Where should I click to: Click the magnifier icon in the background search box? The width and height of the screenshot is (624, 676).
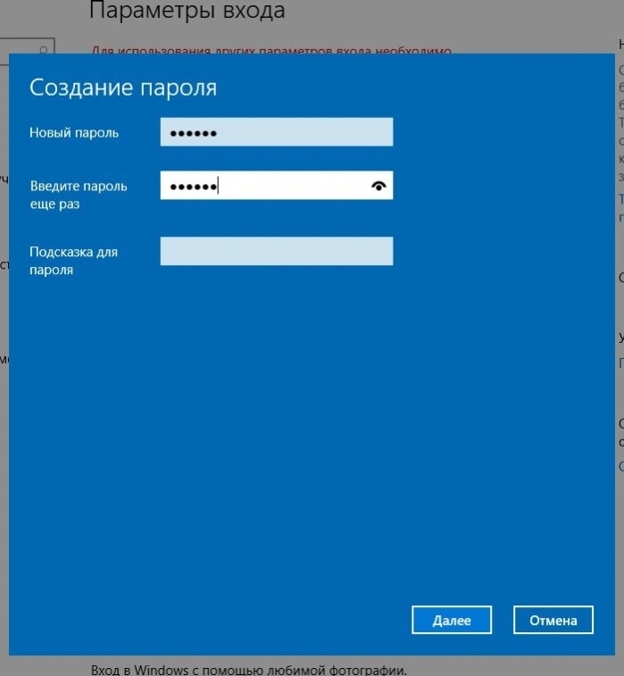pyautogui.click(x=43, y=50)
